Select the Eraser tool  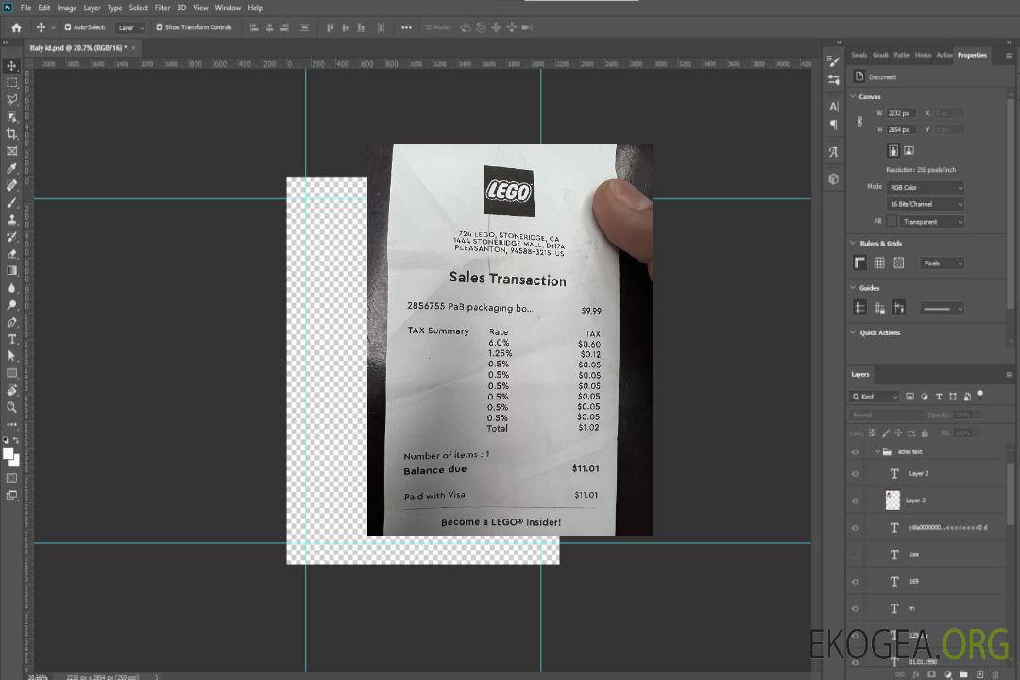[11, 254]
